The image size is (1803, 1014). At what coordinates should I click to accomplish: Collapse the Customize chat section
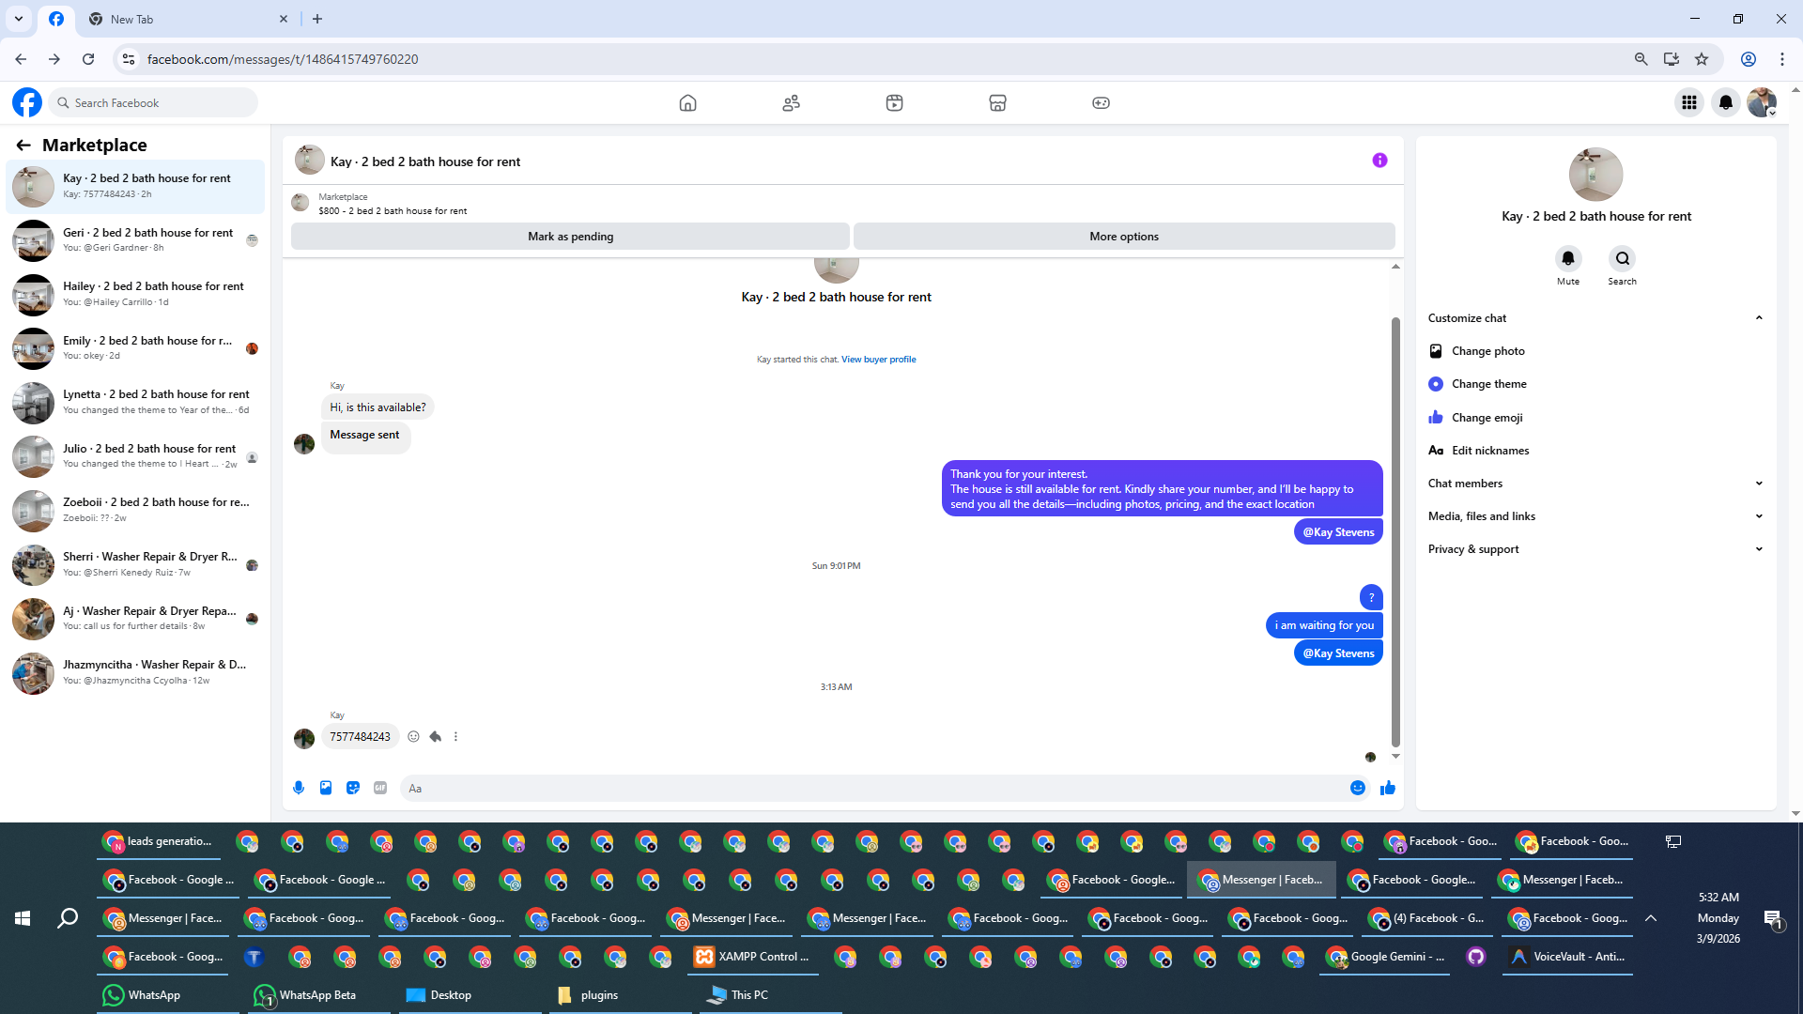[x=1758, y=318]
